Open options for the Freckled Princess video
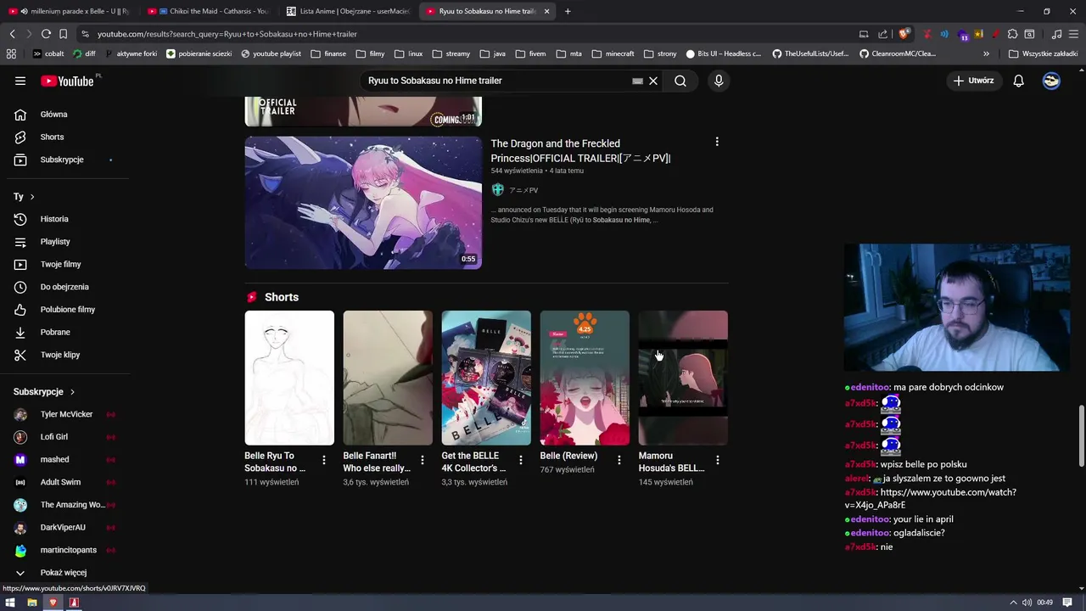This screenshot has height=611, width=1086. 717,142
